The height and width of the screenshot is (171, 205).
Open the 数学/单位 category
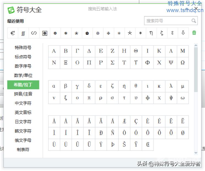(x=23, y=75)
